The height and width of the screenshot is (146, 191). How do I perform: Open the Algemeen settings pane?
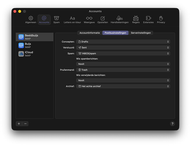point(31,20)
